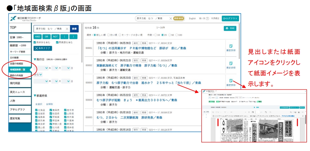Open 現代用語 in sidebar
The width and height of the screenshot is (310, 151).
point(20,83)
